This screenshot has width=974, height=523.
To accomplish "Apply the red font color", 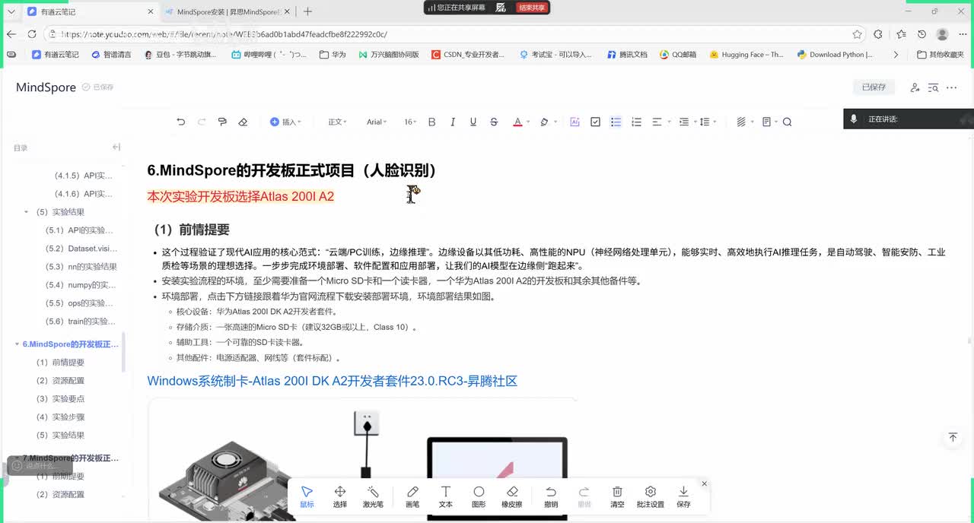I will (517, 122).
